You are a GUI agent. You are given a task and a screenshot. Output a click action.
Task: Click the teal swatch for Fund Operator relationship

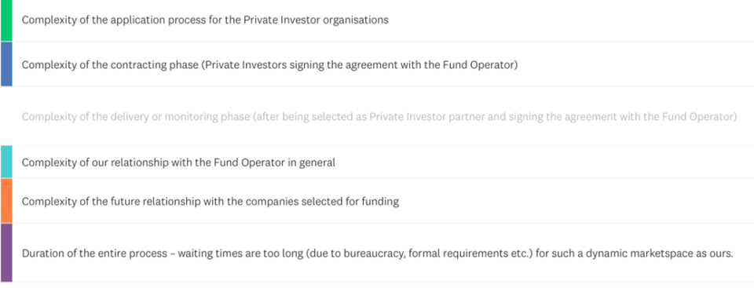[6, 162]
